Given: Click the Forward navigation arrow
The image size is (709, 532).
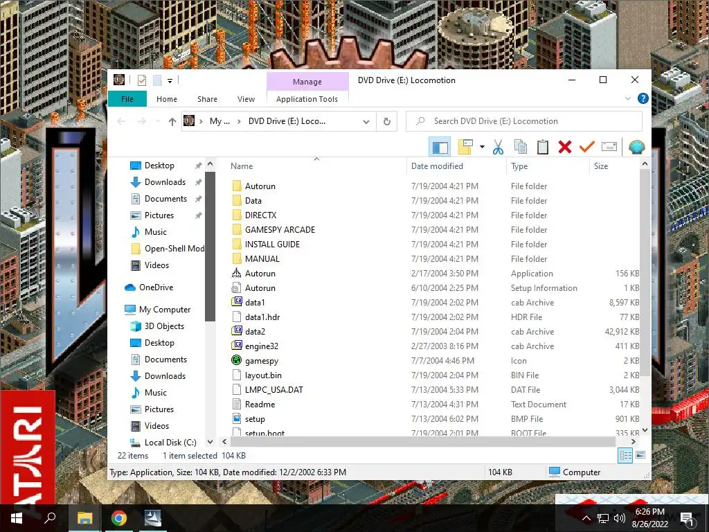Looking at the screenshot, I should coord(141,121).
